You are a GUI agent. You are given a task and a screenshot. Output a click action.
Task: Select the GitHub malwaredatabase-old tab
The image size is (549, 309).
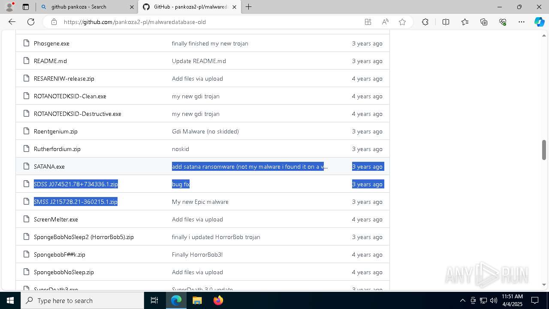click(x=189, y=7)
